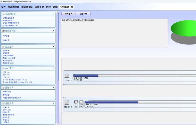The height and width of the screenshot is (125, 196).
Task: Click the 擦除驱动器 link
Action: pos(7,92)
